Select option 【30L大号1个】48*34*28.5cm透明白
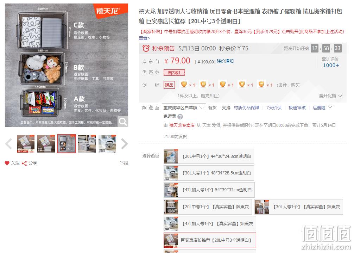 (x=209, y=173)
